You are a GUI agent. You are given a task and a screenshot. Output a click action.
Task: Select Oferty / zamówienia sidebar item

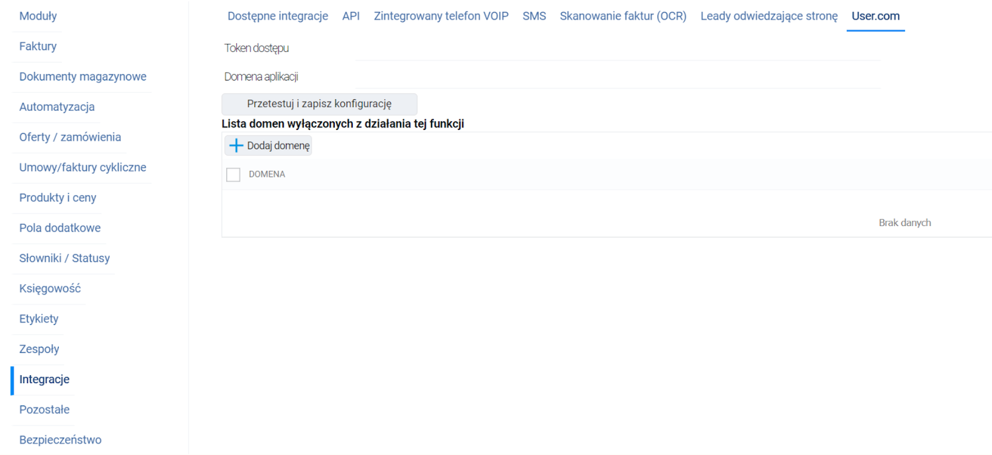[70, 137]
